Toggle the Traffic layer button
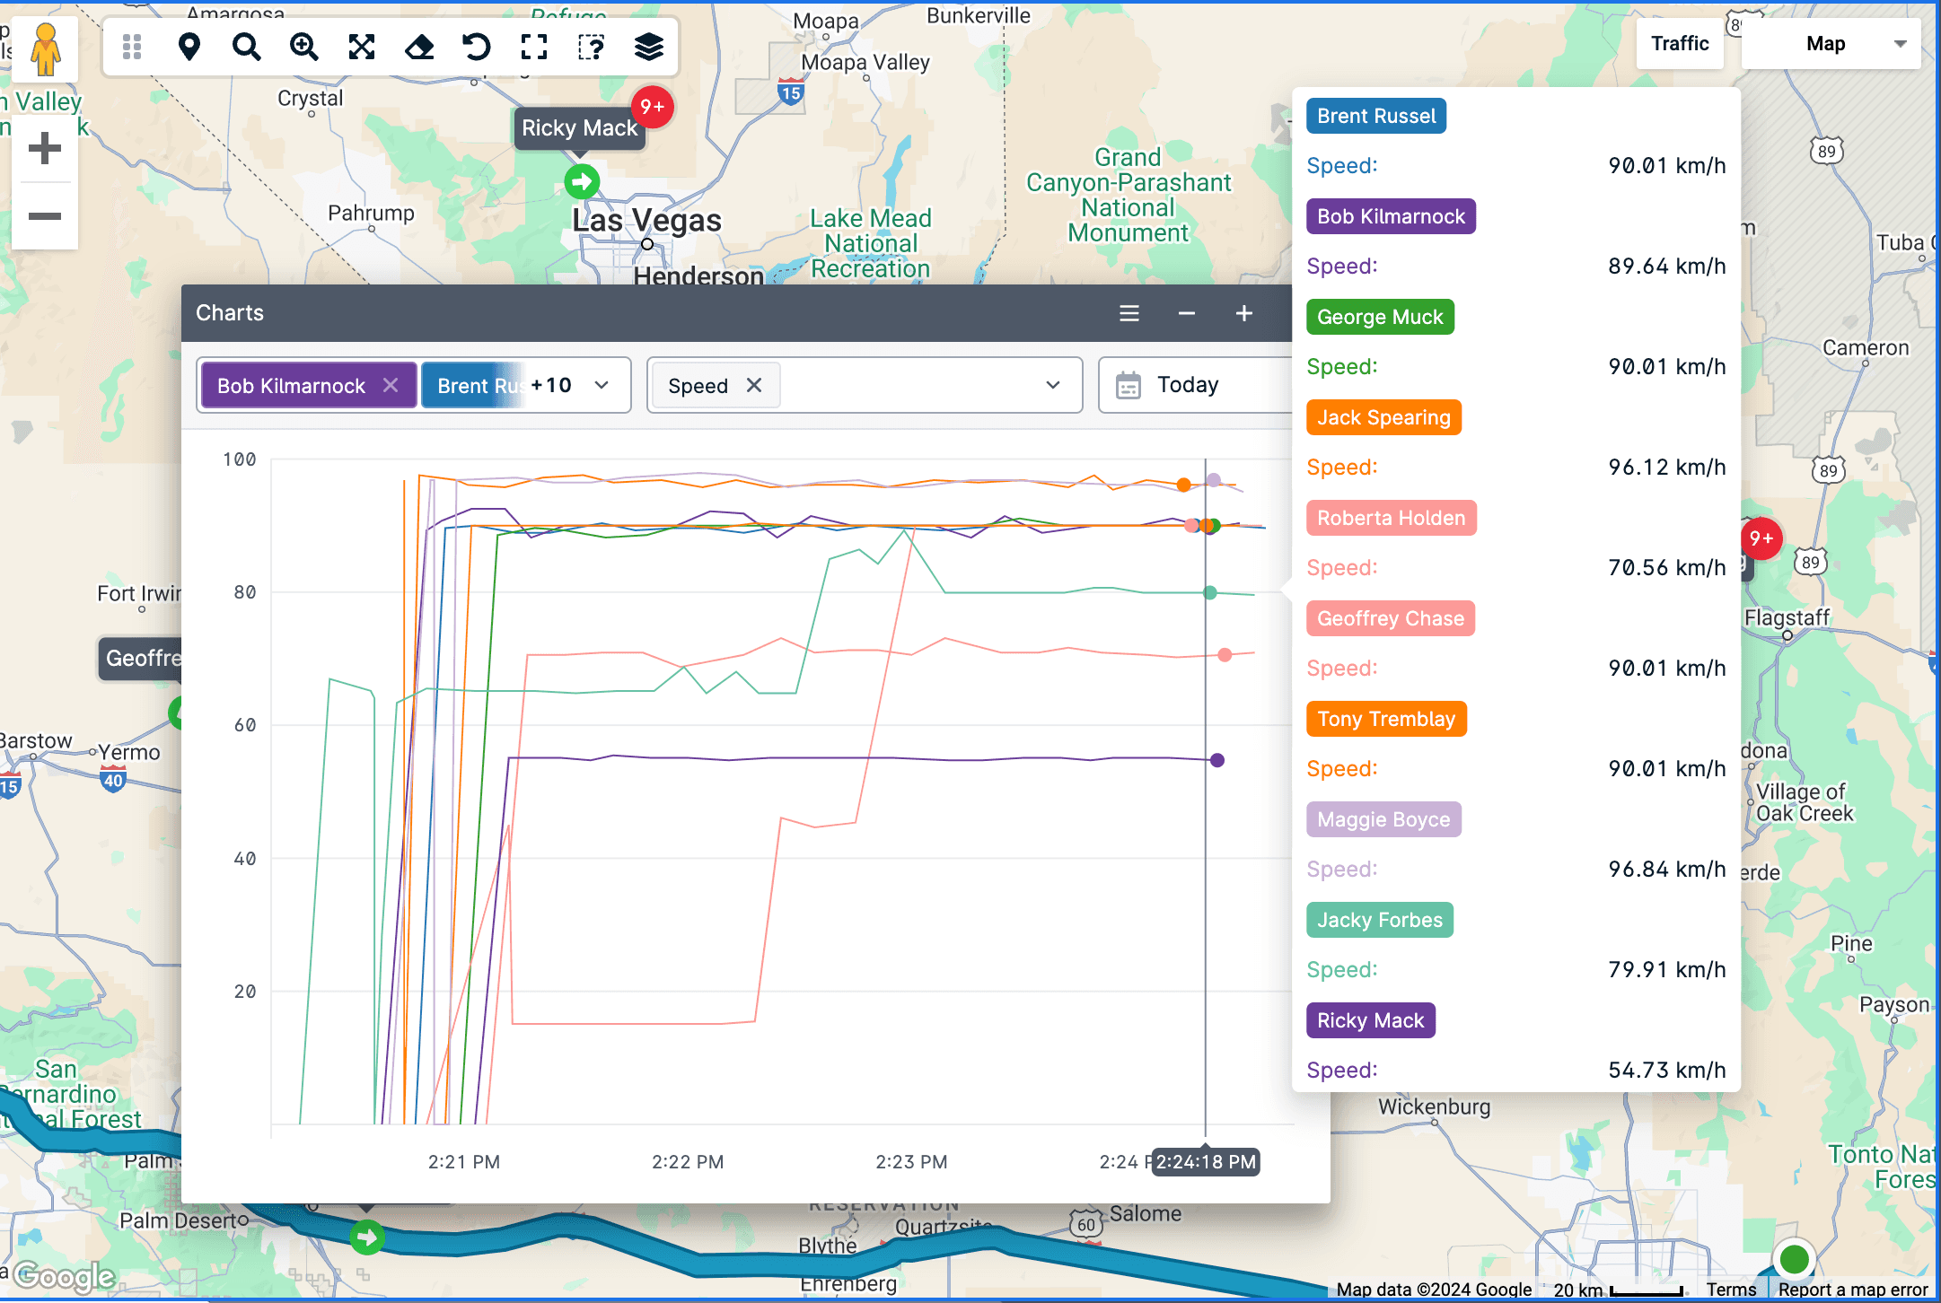Image resolution: width=1941 pixels, height=1303 pixels. point(1679,43)
